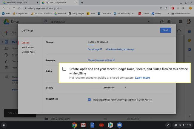Screen dimensions: 194x129
Task: Click the New button in Drive
Action: (x=10, y=33)
